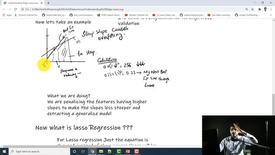Open File Explorer from taskbar
This screenshot has height=155, width=275.
[x=101, y=151]
